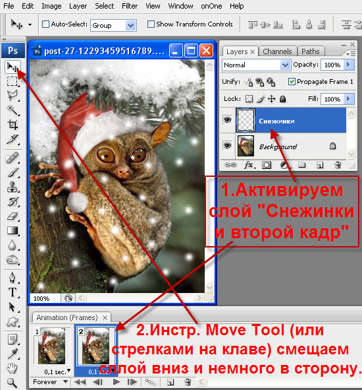The height and width of the screenshot is (390, 362).
Task: Toggle Lock all
Action: [x=282, y=99]
